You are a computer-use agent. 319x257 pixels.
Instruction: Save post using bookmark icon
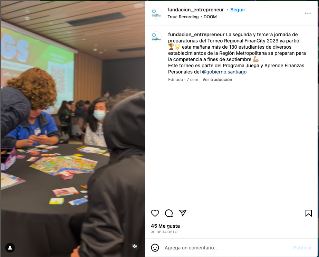point(308,213)
